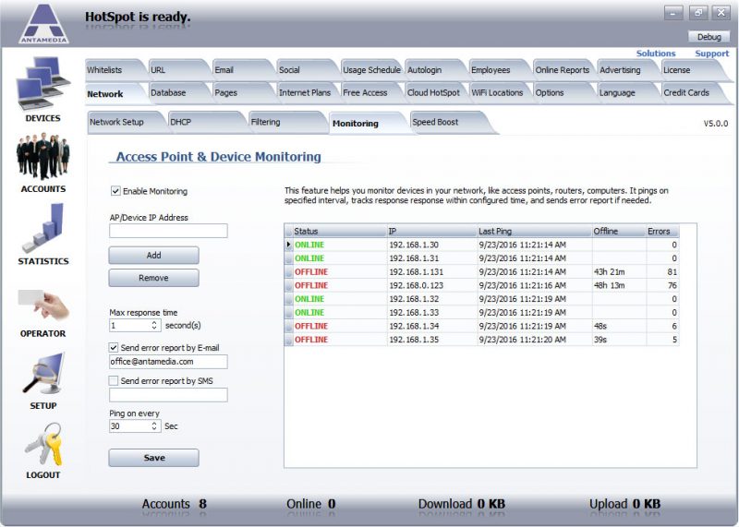The width and height of the screenshot is (739, 527).
Task: Click the Add button
Action: [x=153, y=256]
